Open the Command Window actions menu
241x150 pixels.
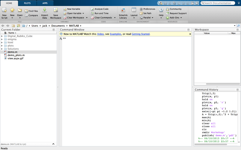189,30
